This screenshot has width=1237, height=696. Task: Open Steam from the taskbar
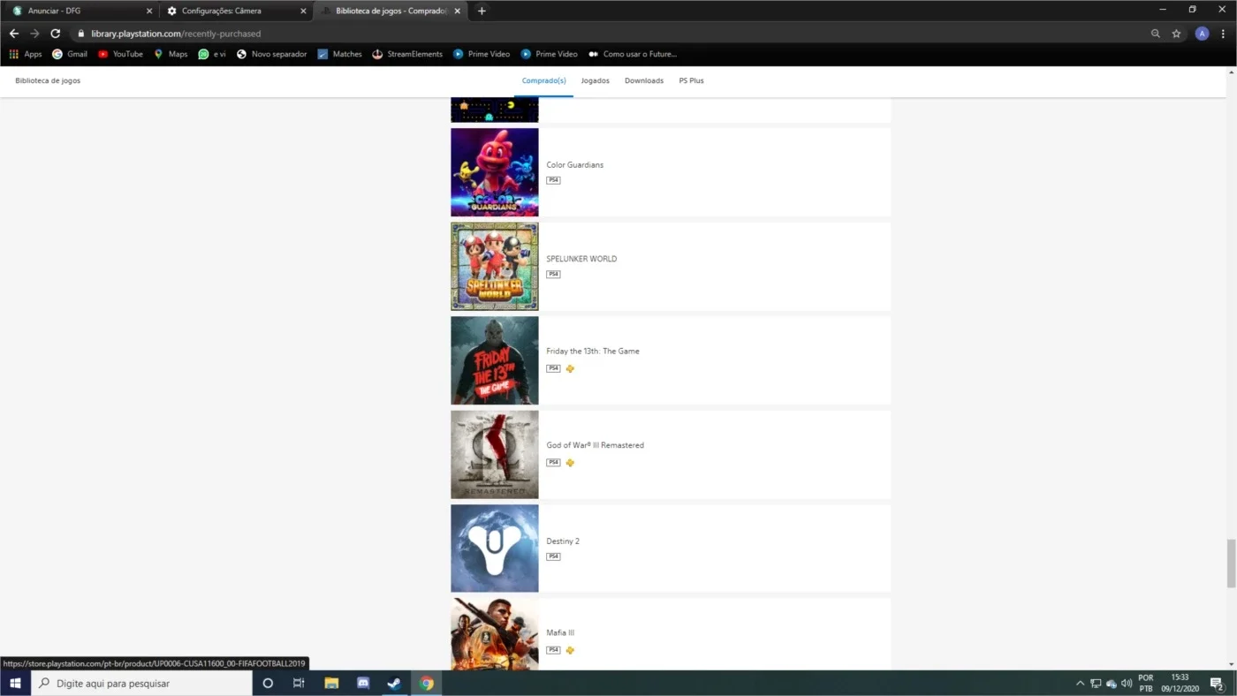pyautogui.click(x=394, y=683)
